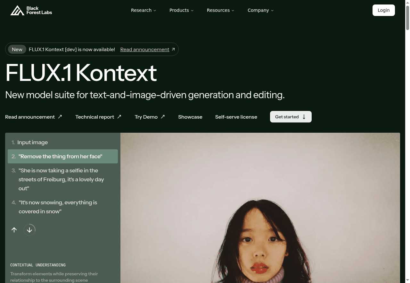Click the arrow icon beside Try Demo
Screen dimensions: 410x283
pyautogui.click(x=163, y=117)
